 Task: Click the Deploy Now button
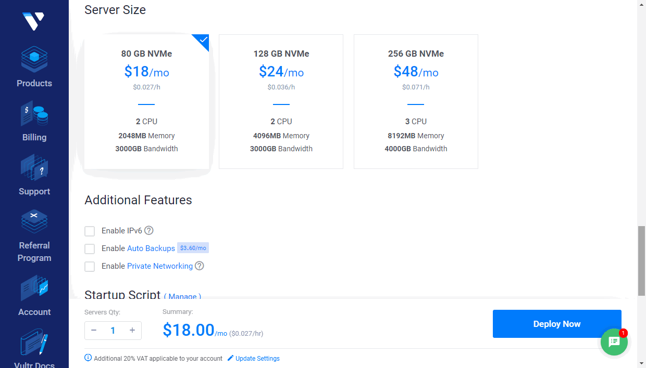[556, 323]
